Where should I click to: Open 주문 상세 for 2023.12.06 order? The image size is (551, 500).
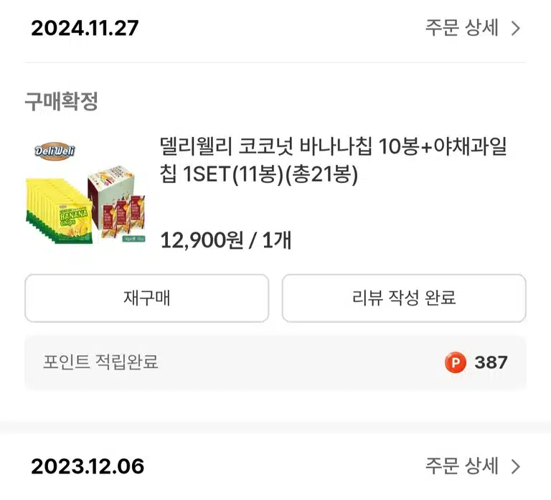pyautogui.click(x=462, y=466)
